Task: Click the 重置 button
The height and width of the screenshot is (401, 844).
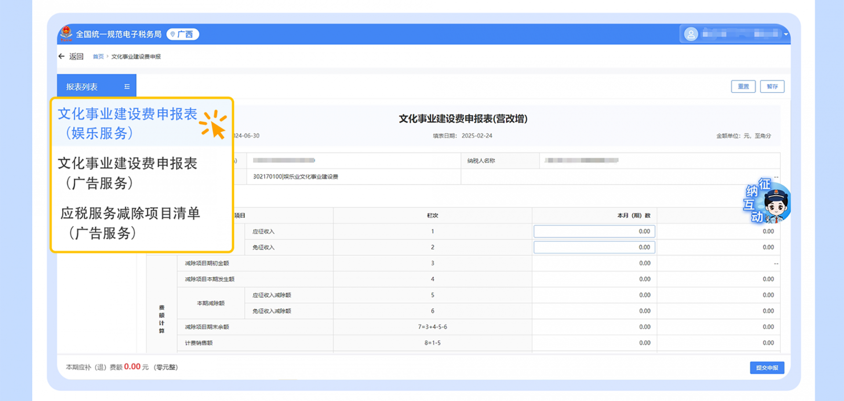Action: (x=743, y=86)
